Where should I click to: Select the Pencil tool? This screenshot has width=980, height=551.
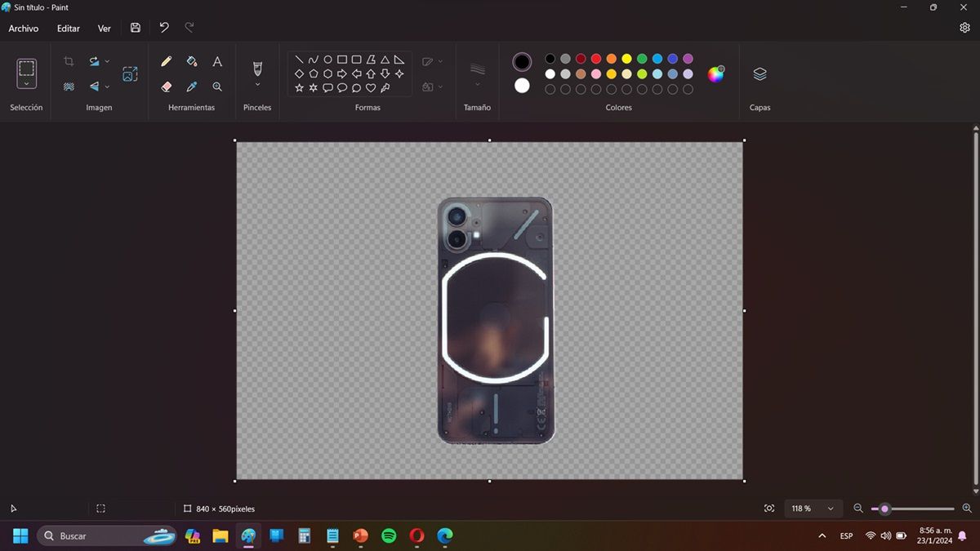pos(167,61)
